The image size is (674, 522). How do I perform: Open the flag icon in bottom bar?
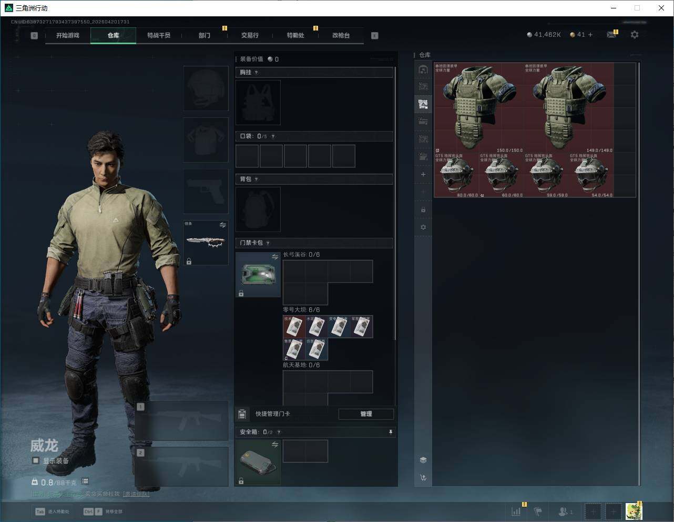538,511
